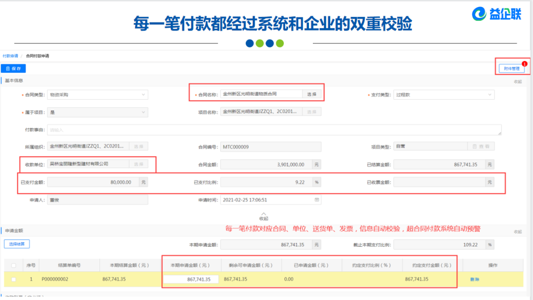Click the 益企联 logo
This screenshot has height=300, width=533.
coord(496,14)
